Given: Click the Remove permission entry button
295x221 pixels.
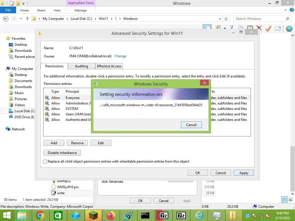Looking at the screenshot, I should [x=77, y=143].
